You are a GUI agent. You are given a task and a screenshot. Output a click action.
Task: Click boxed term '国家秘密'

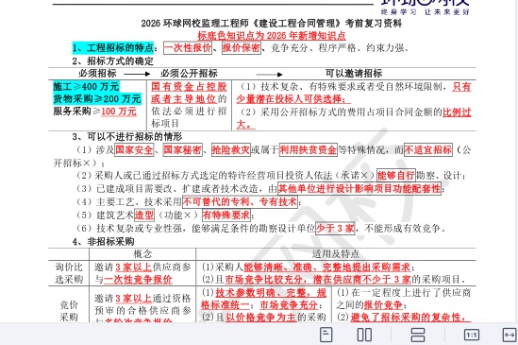(x=183, y=150)
